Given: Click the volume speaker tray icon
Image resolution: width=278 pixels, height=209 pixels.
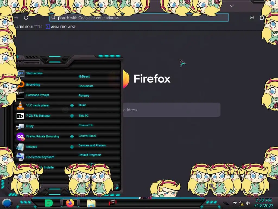Looking at the screenshot, I should 248,203.
